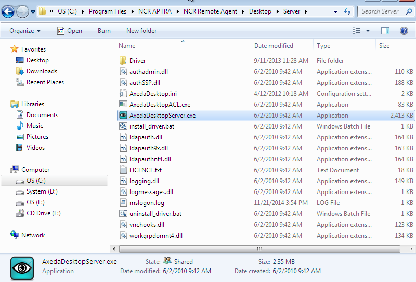The image size is (416, 282).
Task: Click Open in the command bar
Action: 70,31
